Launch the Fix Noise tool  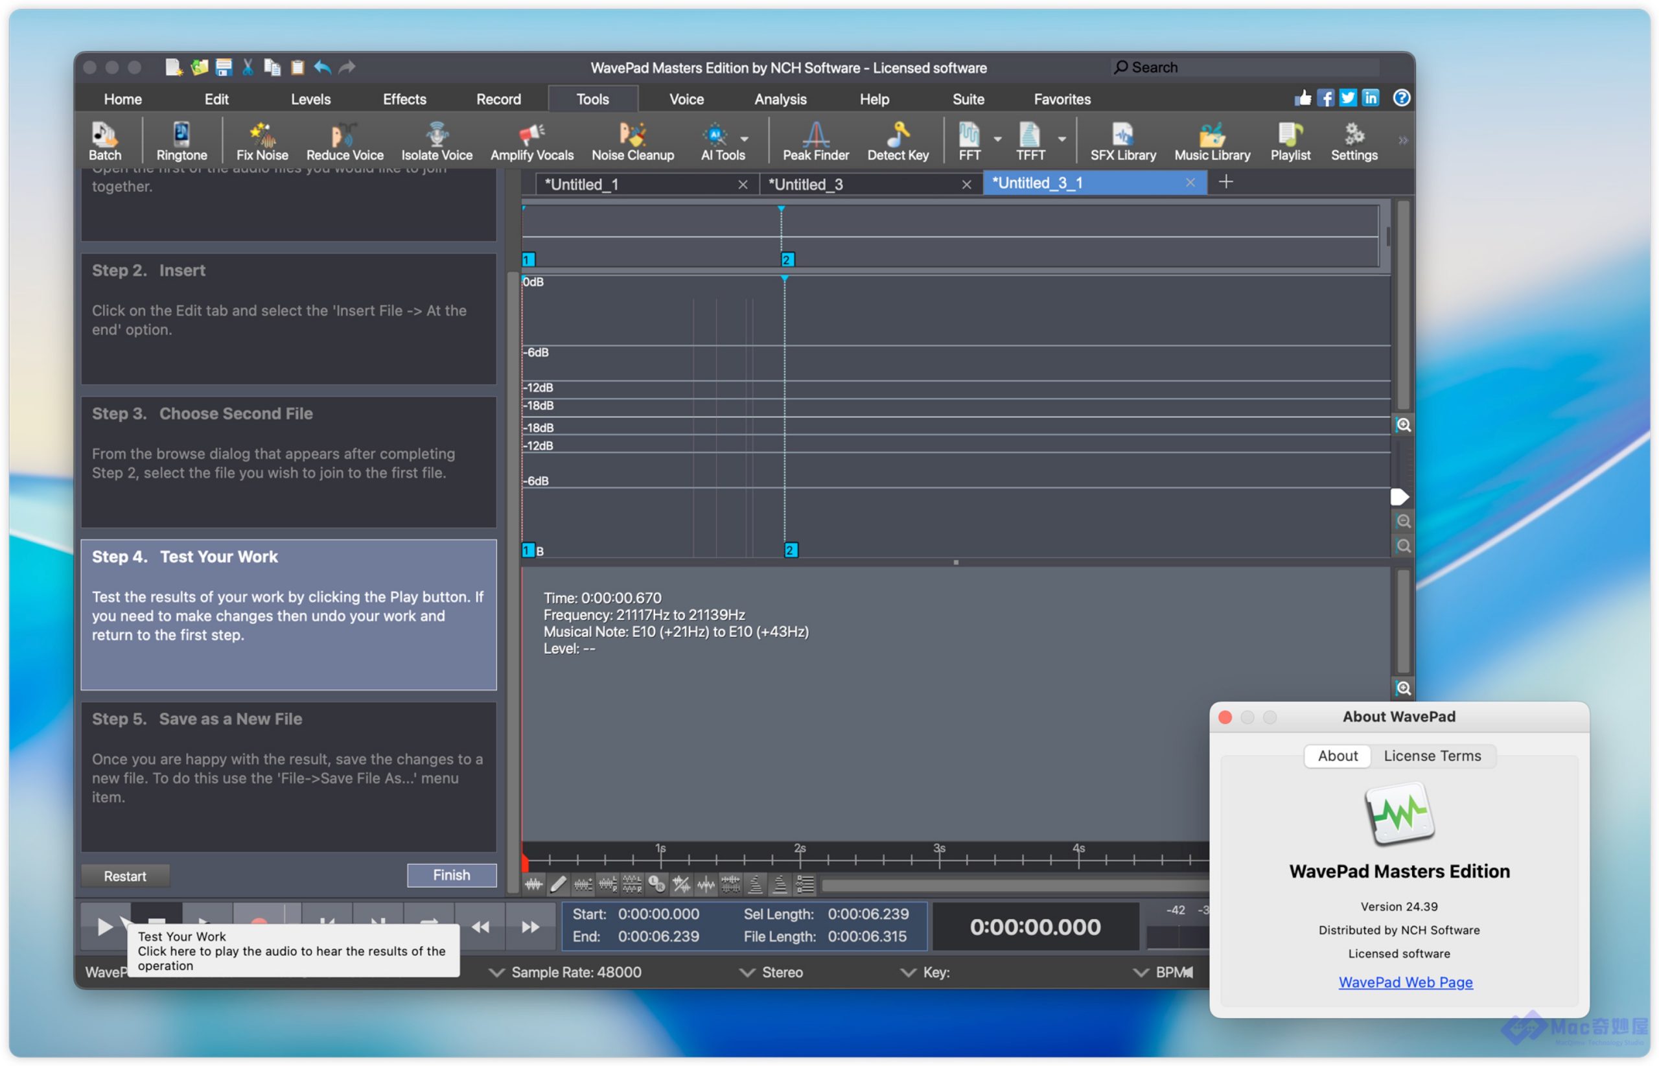(x=262, y=141)
